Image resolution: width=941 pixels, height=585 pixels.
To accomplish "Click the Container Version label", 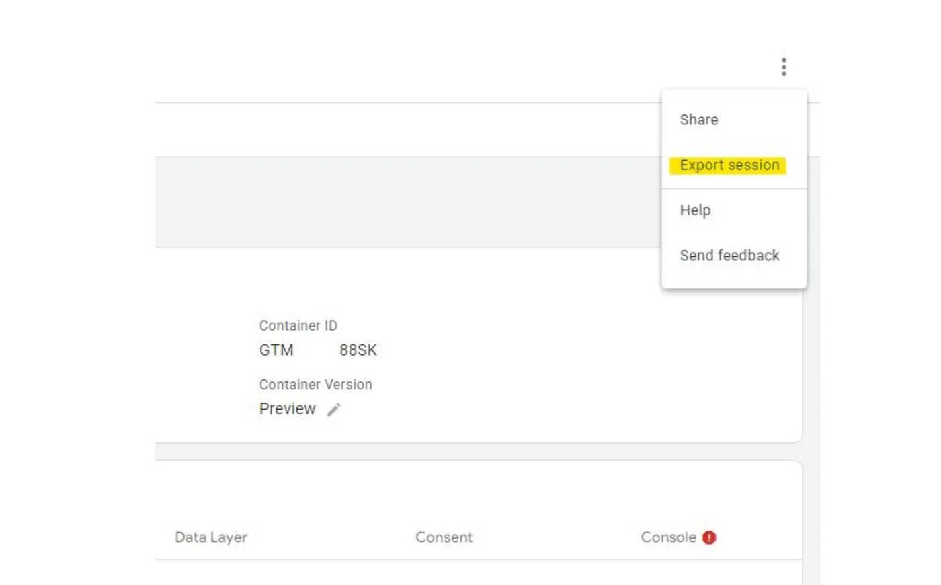I will [x=315, y=385].
